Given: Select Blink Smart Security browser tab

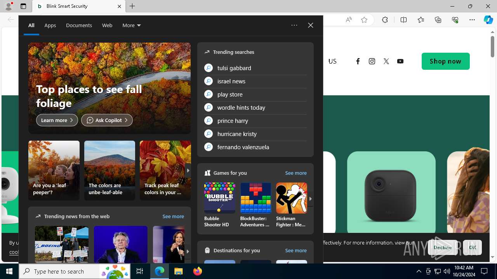Looking at the screenshot, I should point(80,6).
